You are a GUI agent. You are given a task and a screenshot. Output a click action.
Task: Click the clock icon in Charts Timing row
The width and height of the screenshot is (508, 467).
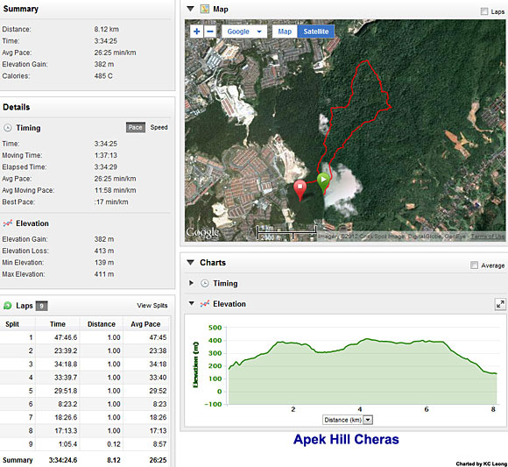click(x=205, y=284)
